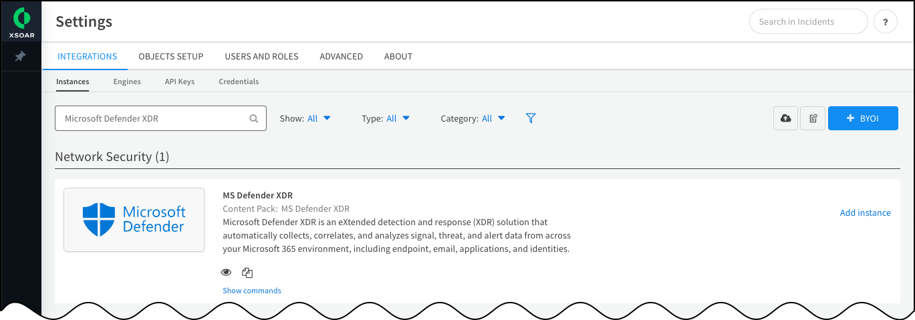Click the Microsoft Defender logo thumbnail
The image size is (915, 320).
[x=134, y=220]
